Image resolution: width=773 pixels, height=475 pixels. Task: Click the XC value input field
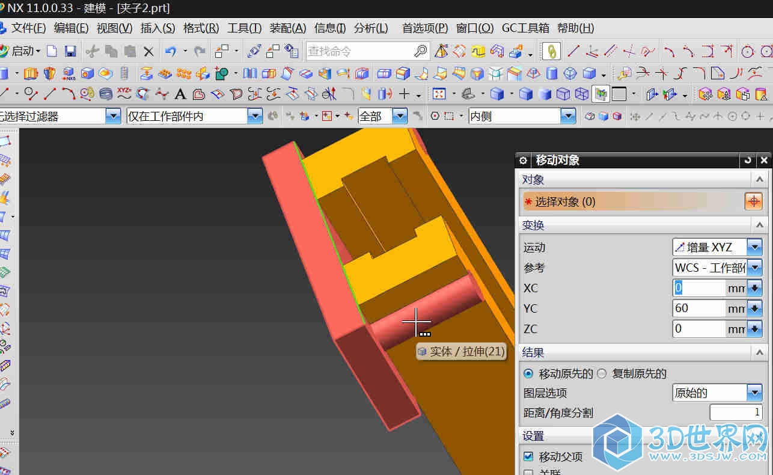(x=699, y=288)
